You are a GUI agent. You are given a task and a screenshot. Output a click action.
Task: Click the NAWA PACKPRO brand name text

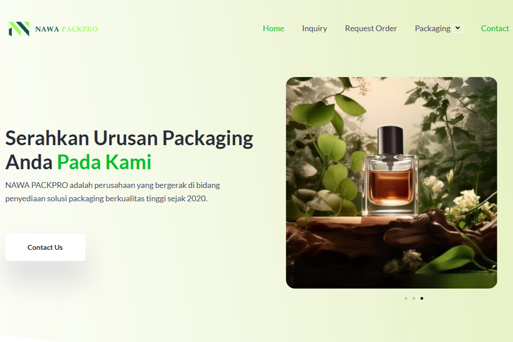pyautogui.click(x=66, y=29)
